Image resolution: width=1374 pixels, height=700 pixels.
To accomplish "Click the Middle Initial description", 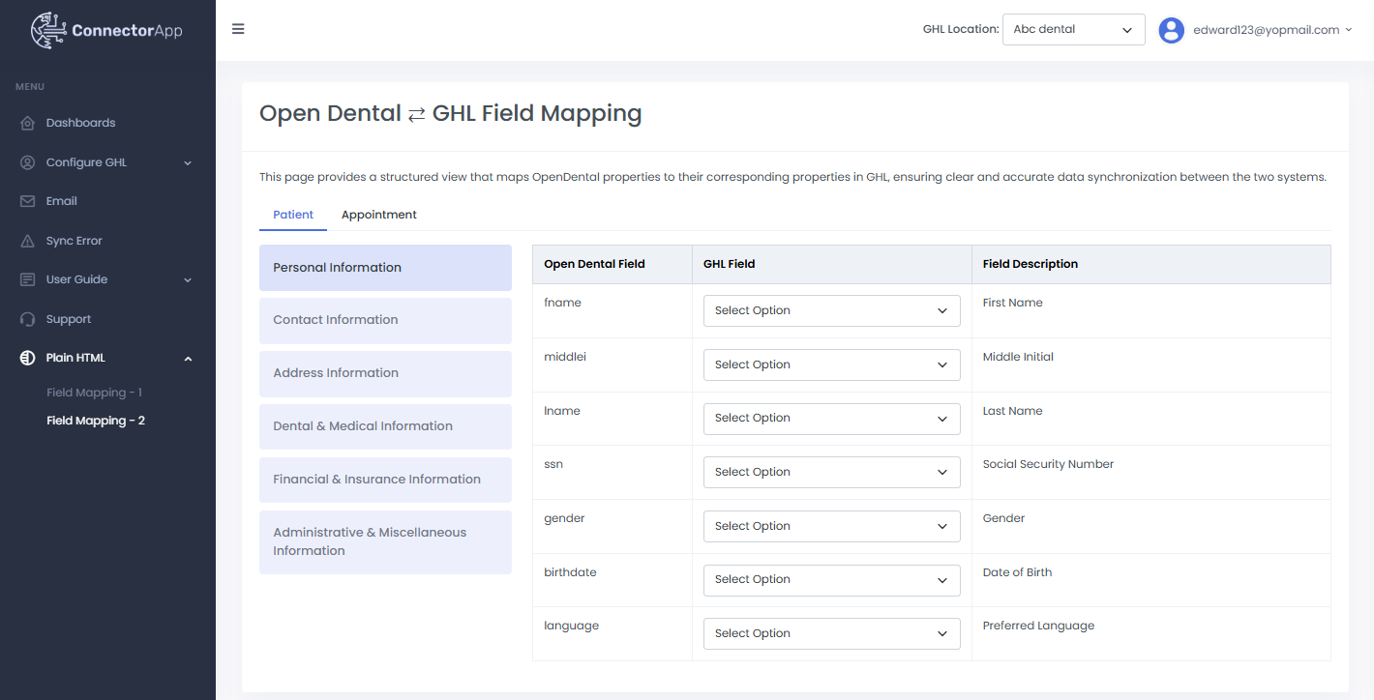I will [1018, 357].
